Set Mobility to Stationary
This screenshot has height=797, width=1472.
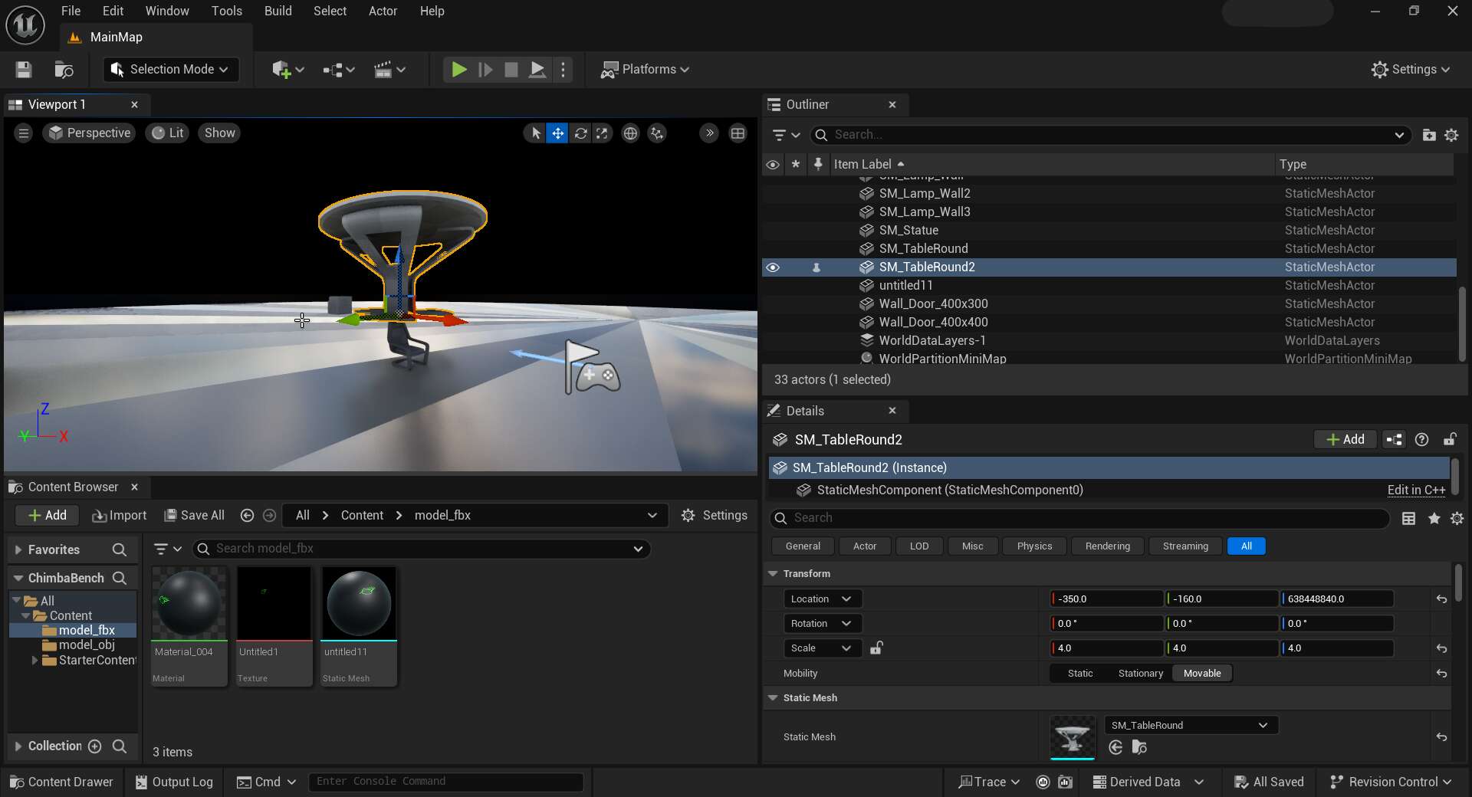click(1140, 674)
